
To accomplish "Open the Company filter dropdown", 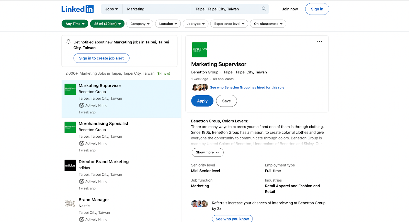I will tap(140, 24).
